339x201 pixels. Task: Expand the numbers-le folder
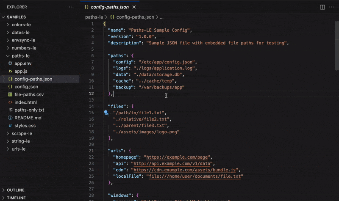tap(8, 48)
